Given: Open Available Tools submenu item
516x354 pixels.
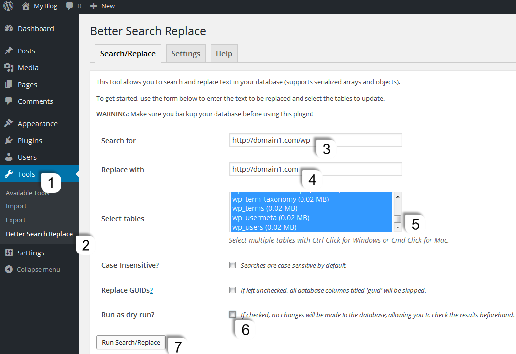Looking at the screenshot, I should click(28, 193).
